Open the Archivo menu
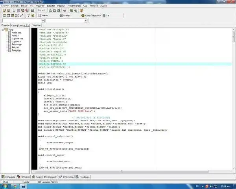The width and height of the screenshot is (236, 189). (x=5, y=6)
